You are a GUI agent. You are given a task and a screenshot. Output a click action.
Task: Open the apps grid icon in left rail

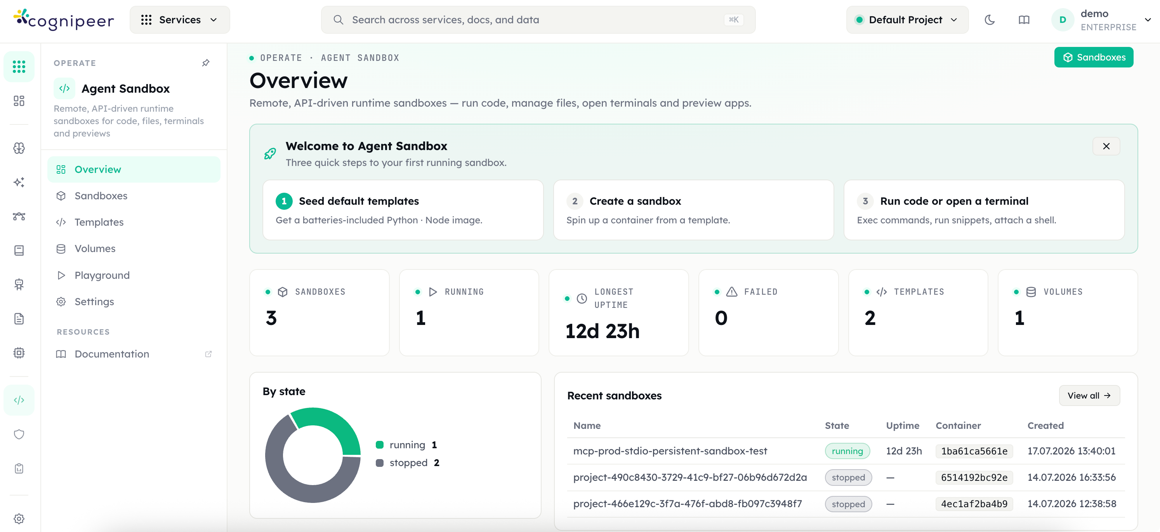[x=19, y=67]
